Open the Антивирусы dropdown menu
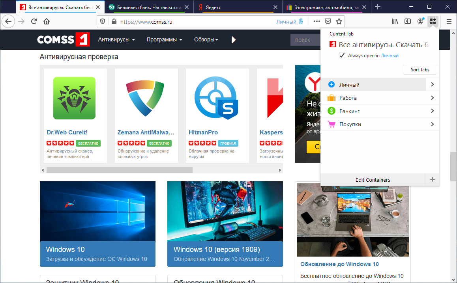The height and width of the screenshot is (283, 457). [x=116, y=39]
